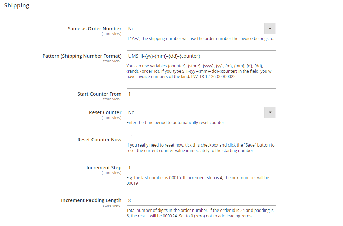Viewport: 343px width, 226px height.
Task: Tick the Reset Counter Now checkbox
Action: pos(129,138)
